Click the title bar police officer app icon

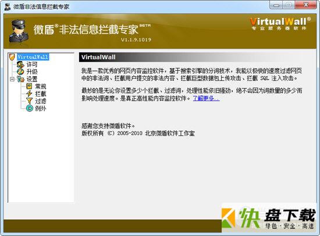click(8, 6)
